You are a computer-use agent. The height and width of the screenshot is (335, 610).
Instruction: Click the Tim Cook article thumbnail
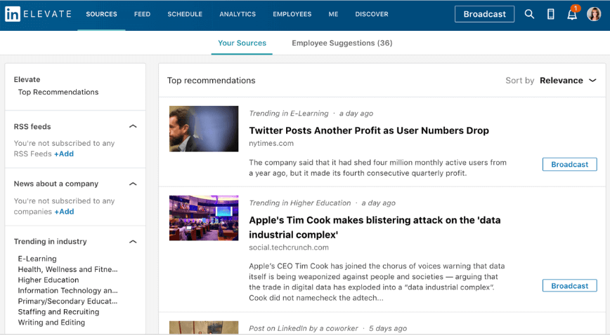pyautogui.click(x=204, y=218)
